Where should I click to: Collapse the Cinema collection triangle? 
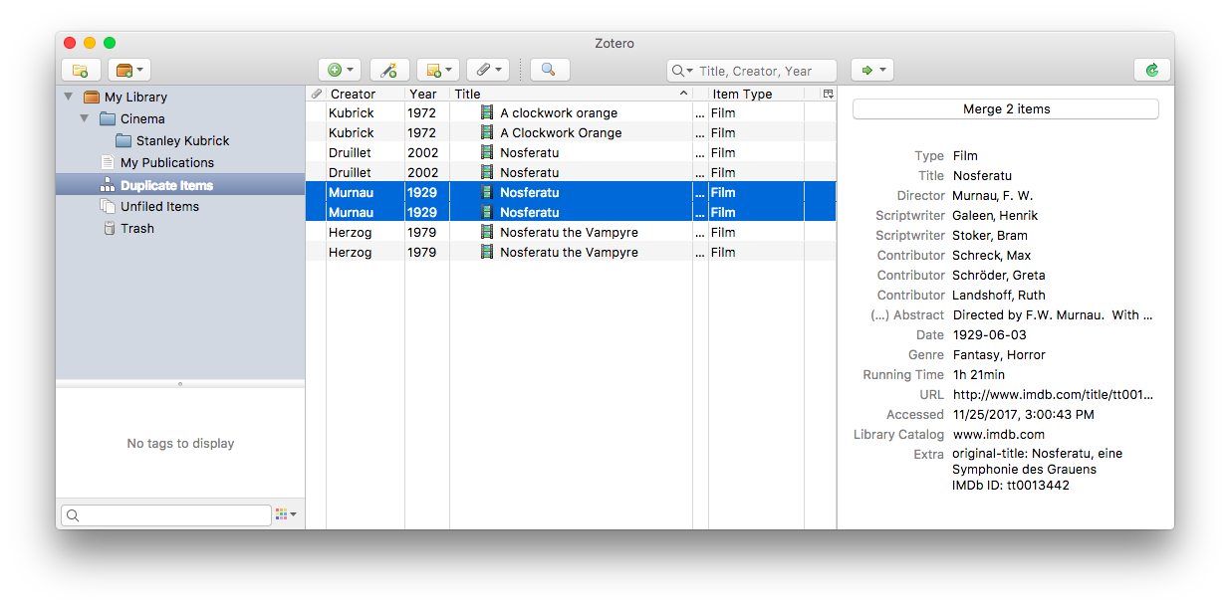click(x=85, y=118)
